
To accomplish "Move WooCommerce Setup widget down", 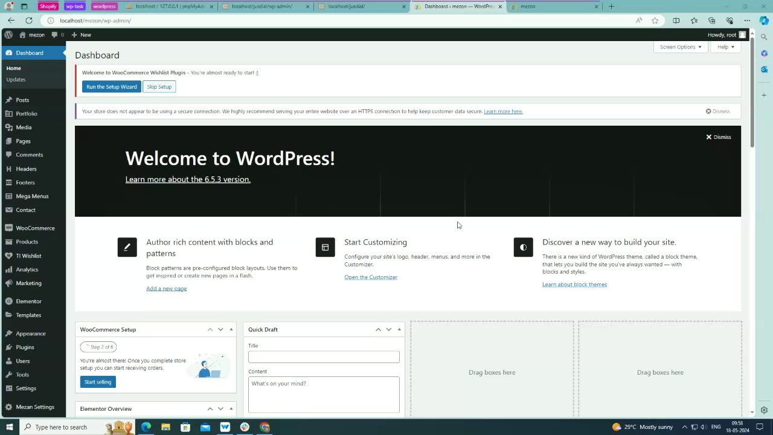I will [x=220, y=329].
